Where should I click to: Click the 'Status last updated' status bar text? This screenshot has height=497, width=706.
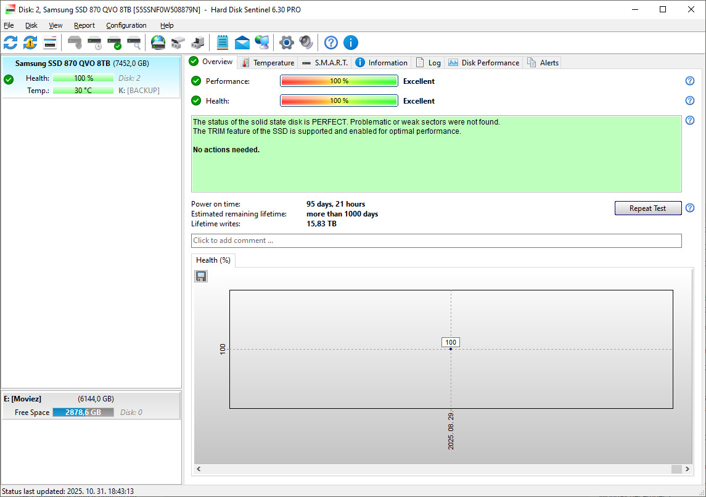tap(68, 491)
